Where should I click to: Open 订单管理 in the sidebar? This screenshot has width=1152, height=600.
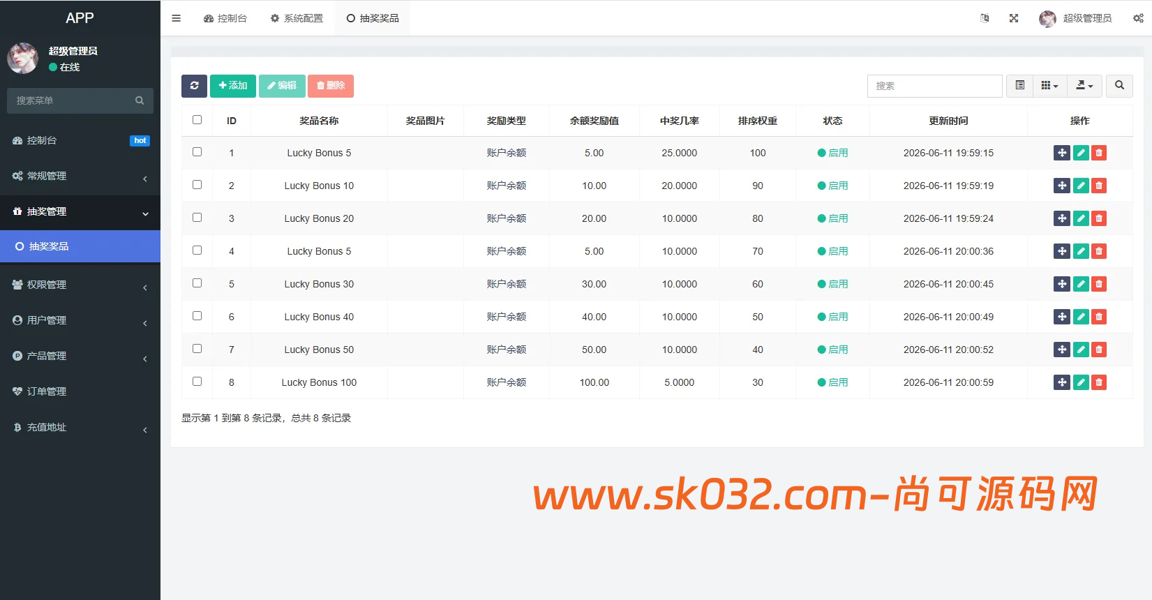pyautogui.click(x=80, y=391)
